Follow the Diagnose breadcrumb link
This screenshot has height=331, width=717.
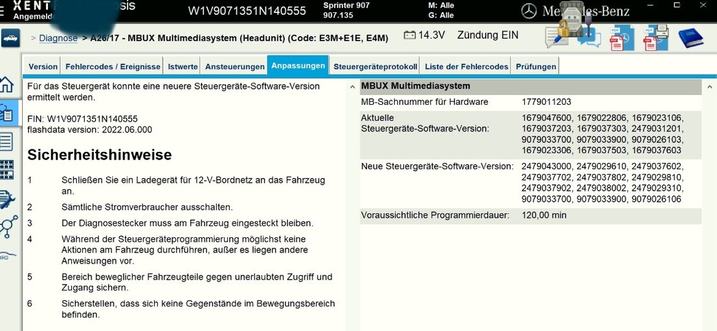(x=58, y=38)
